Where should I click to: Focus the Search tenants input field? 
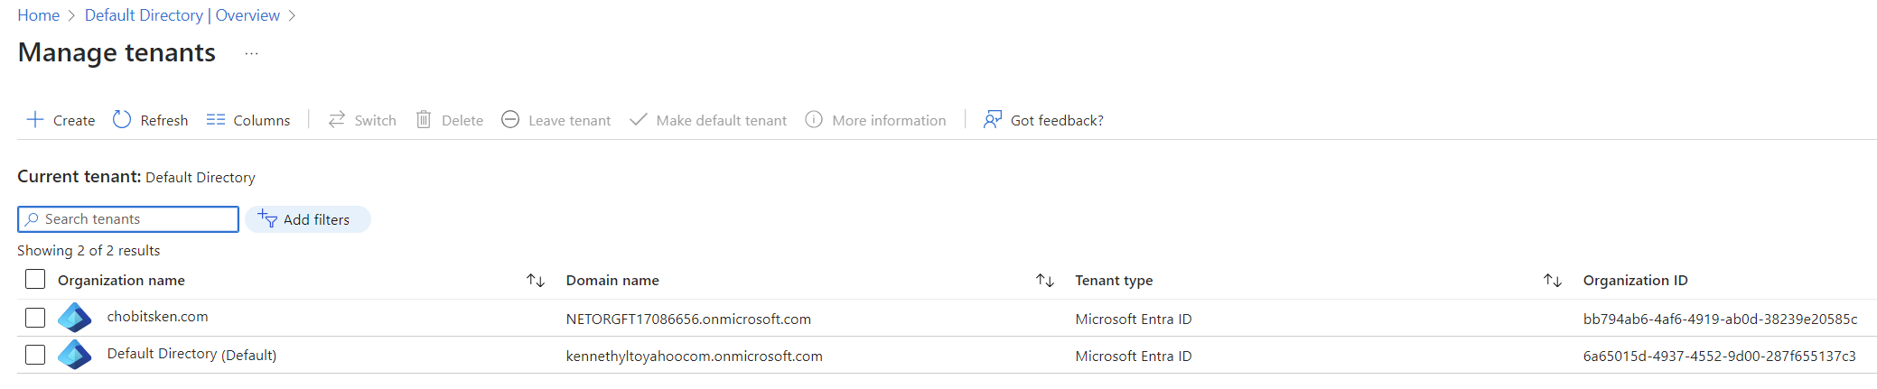click(128, 219)
